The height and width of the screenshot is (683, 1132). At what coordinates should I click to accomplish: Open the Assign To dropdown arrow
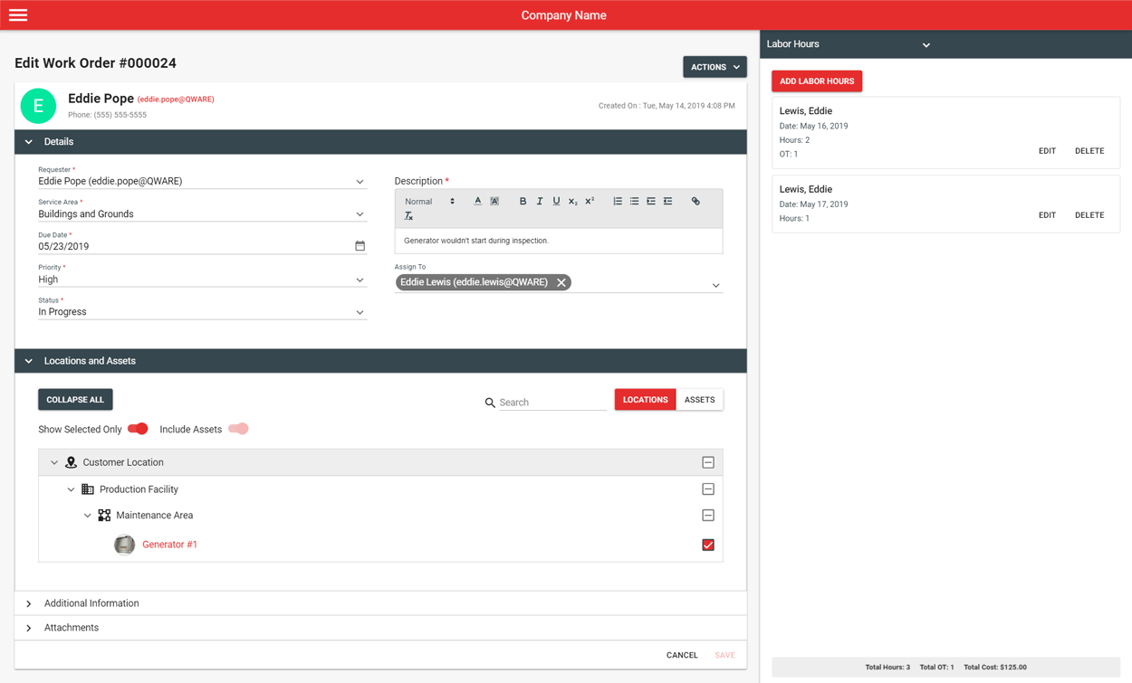pyautogui.click(x=715, y=285)
